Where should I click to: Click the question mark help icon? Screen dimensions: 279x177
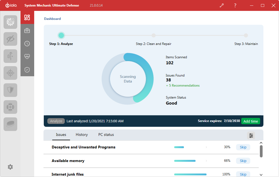pos(235,5)
